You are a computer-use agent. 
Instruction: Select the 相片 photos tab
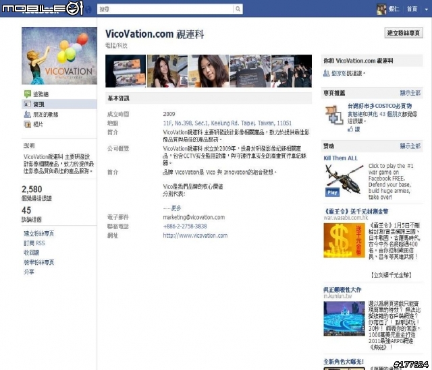[x=38, y=124]
